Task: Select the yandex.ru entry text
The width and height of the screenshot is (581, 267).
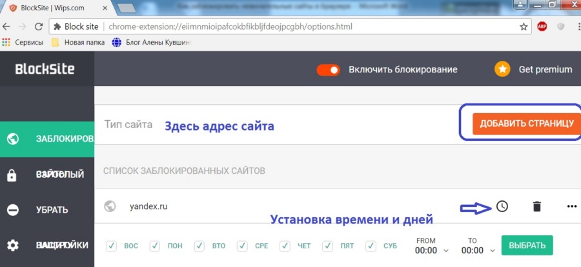Action: [148, 207]
